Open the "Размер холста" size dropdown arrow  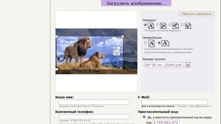[188, 65]
